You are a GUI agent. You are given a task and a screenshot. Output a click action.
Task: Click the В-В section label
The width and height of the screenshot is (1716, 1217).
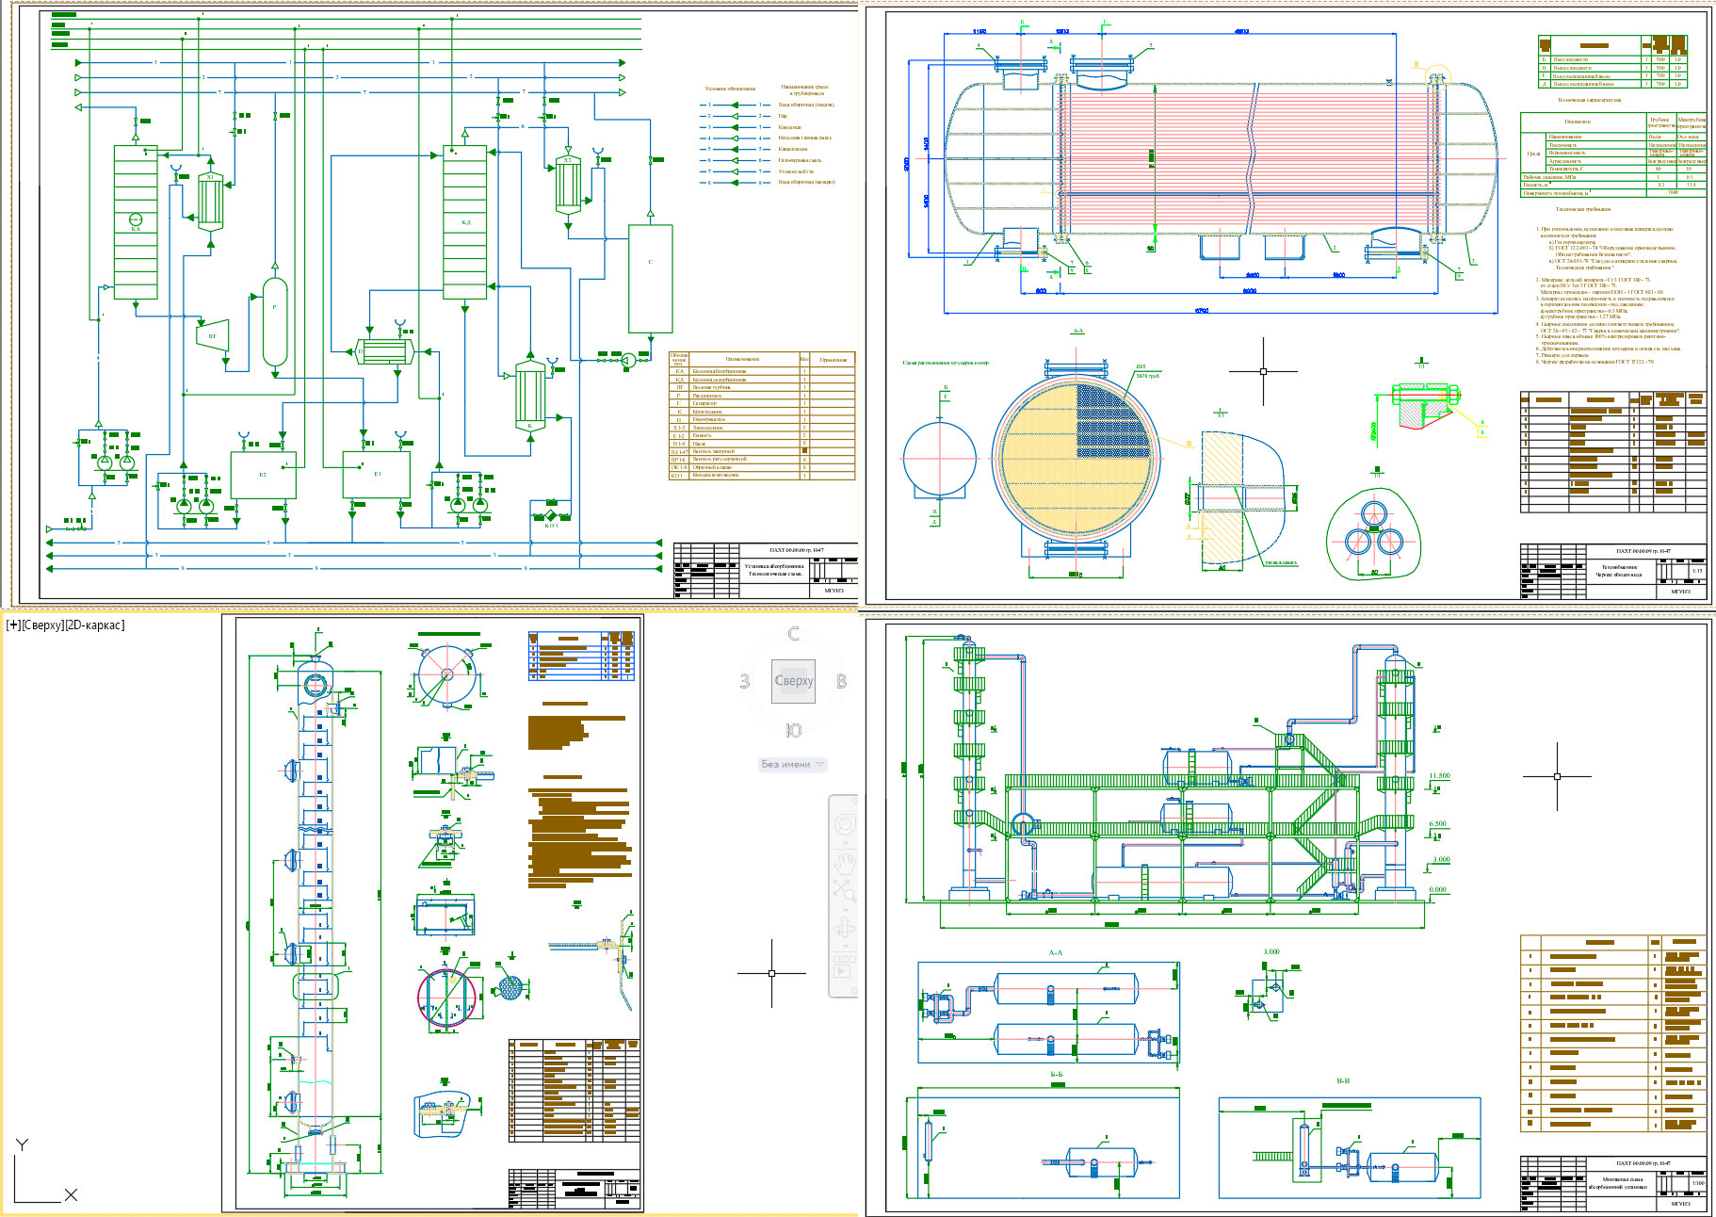1343,1080
